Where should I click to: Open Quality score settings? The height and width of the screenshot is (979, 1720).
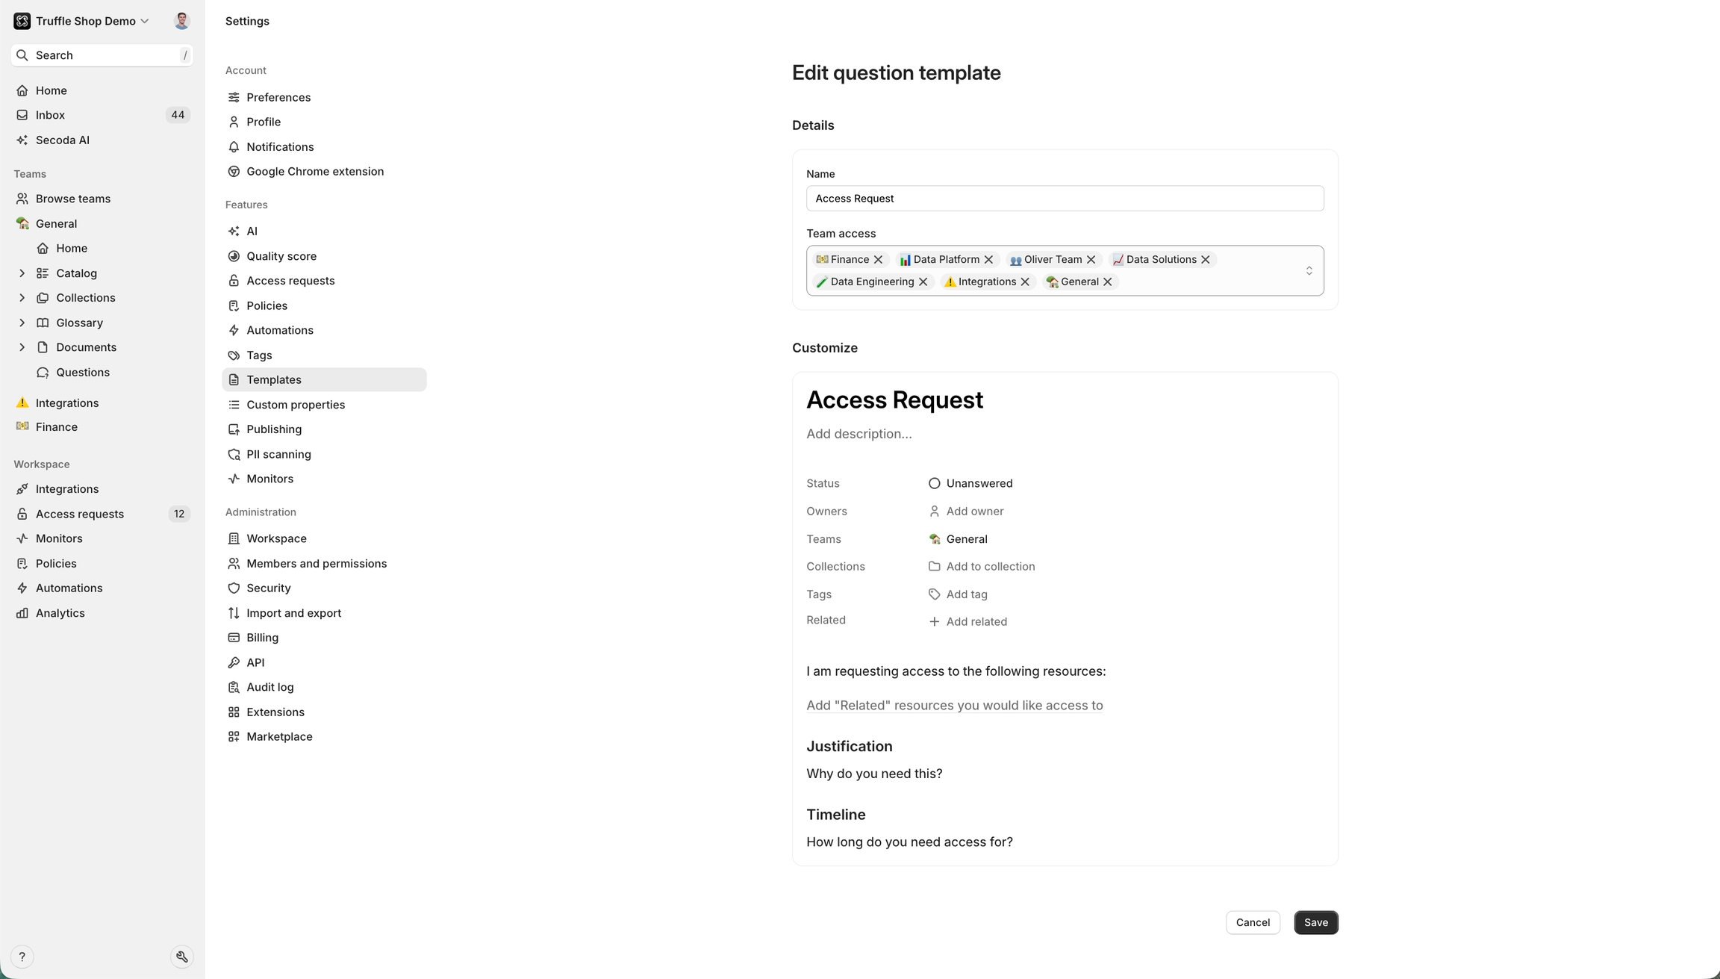pos(281,256)
